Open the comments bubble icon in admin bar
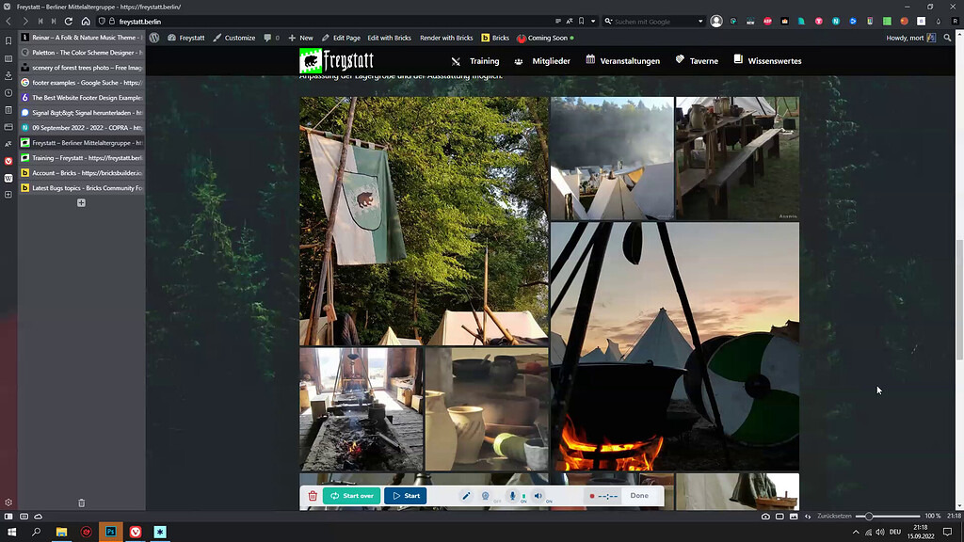The width and height of the screenshot is (964, 542). pyautogui.click(x=269, y=38)
